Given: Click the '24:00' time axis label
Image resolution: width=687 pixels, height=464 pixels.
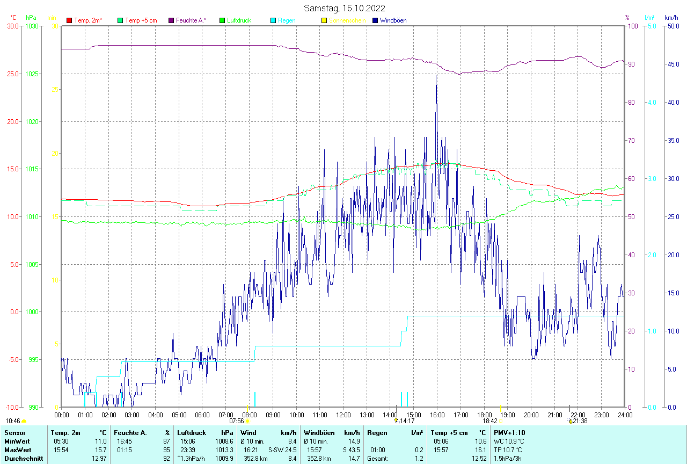Looking at the screenshot, I should tap(625, 415).
